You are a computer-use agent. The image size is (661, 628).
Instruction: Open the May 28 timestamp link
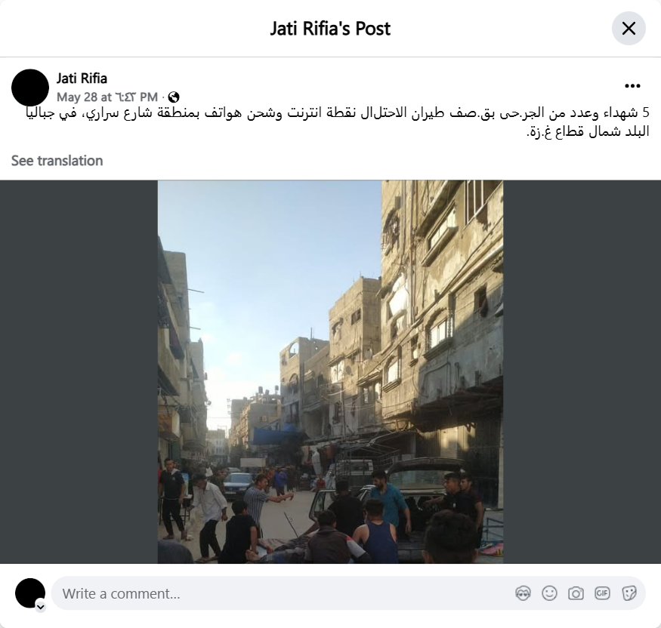(107, 97)
